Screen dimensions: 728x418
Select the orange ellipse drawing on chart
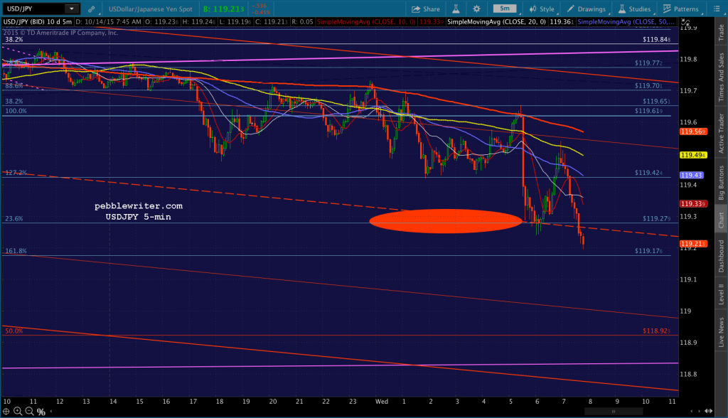coord(446,221)
